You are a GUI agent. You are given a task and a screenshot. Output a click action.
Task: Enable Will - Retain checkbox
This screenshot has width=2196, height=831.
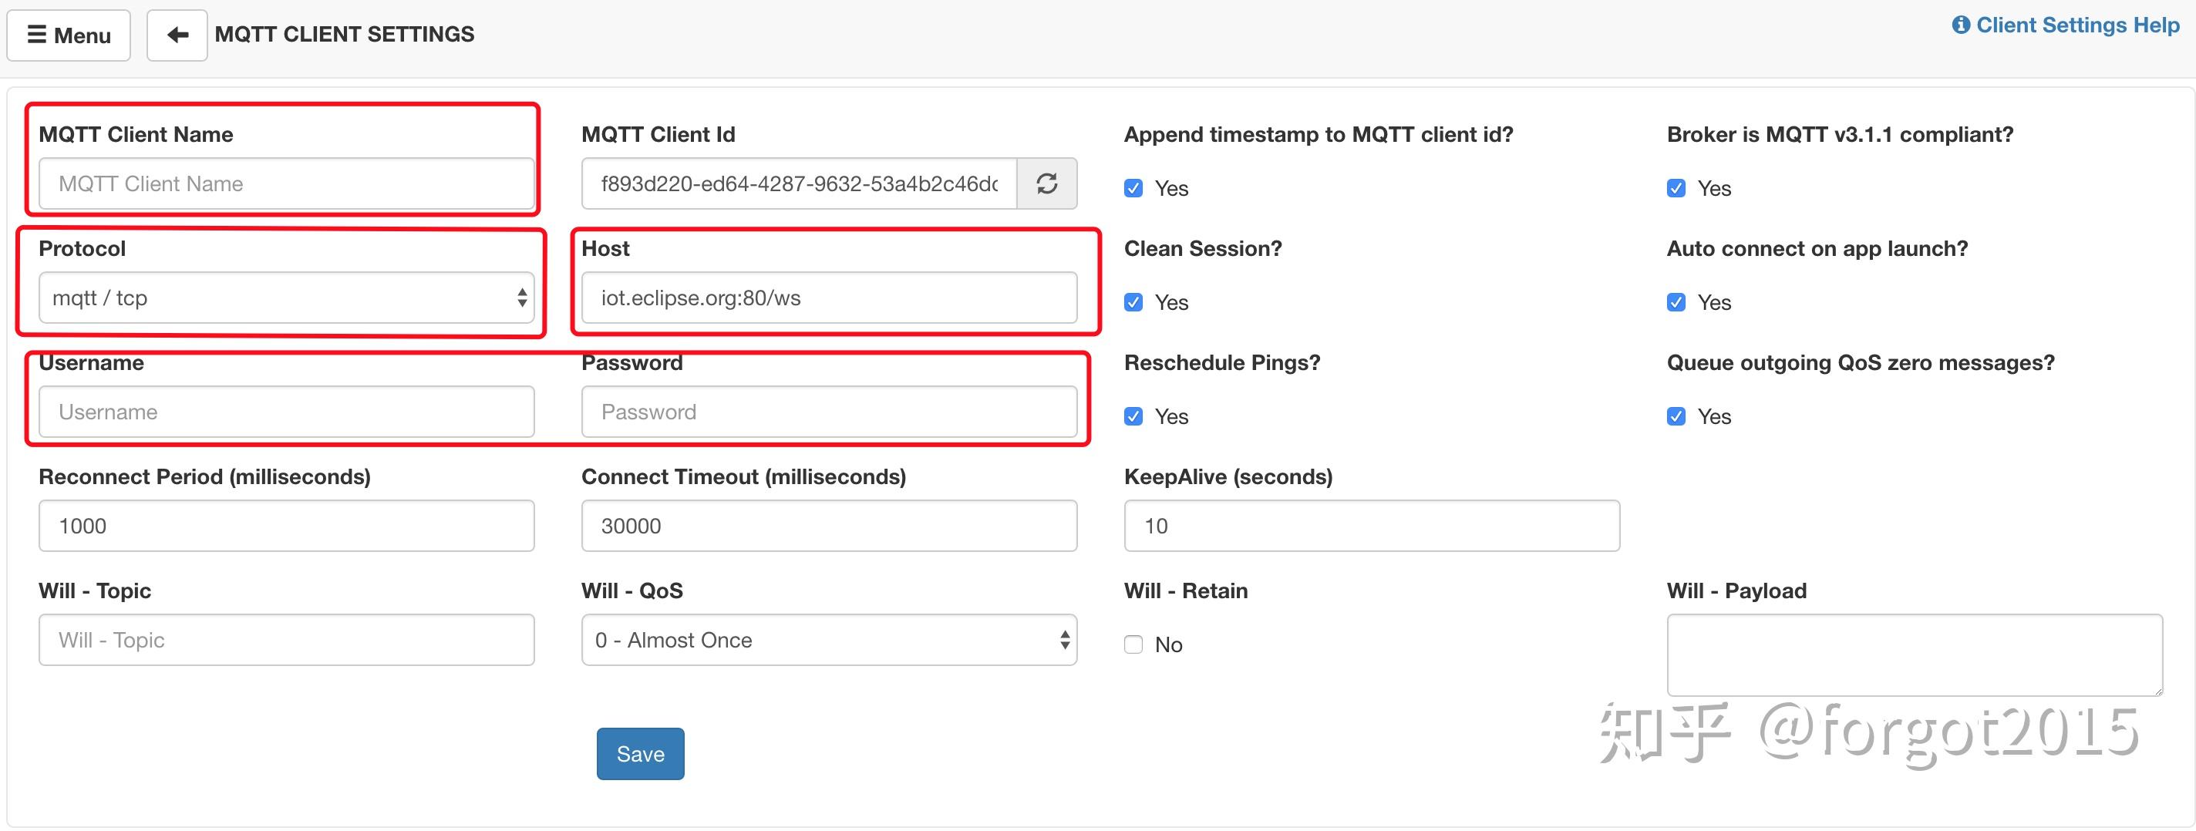click(x=1133, y=644)
